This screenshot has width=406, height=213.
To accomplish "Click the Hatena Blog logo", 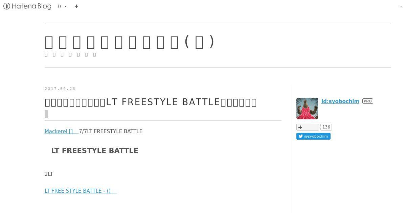I will point(27,6).
